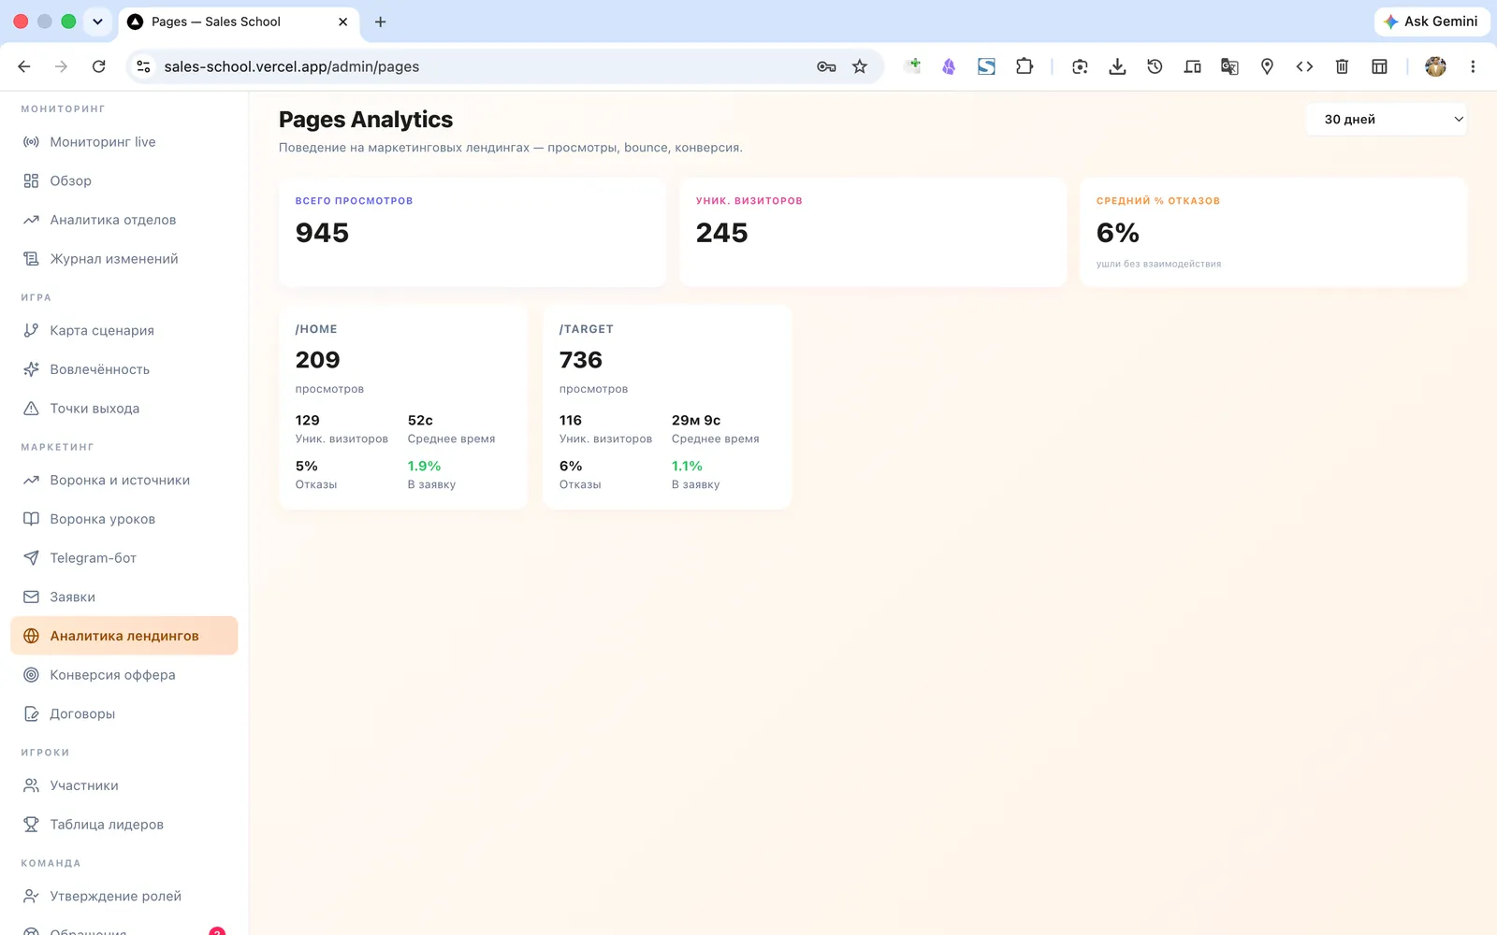
Task: Click the Точки выхода warning icon
Action: (x=31, y=409)
